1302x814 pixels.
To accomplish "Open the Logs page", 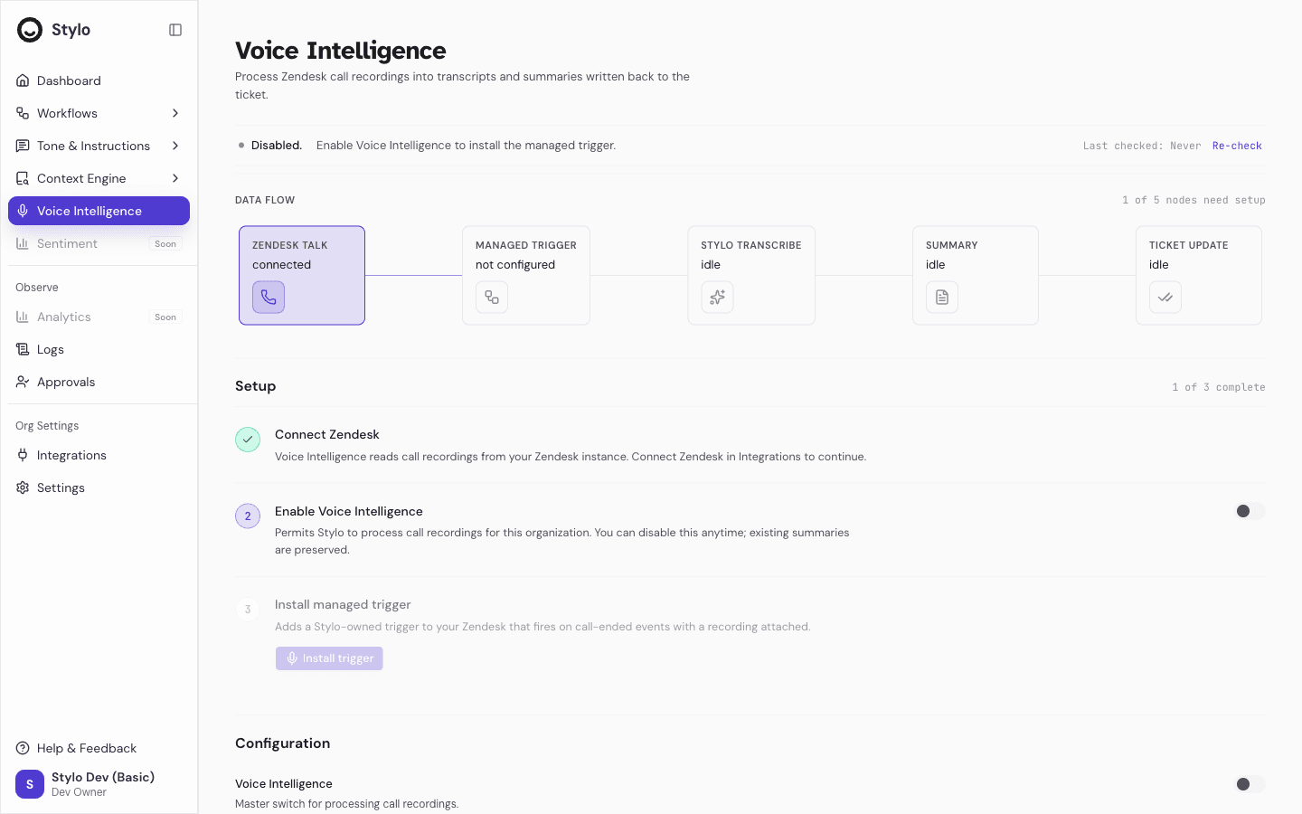I will pyautogui.click(x=99, y=349).
